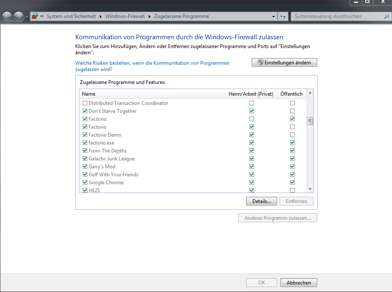
Task: Close the Control Panel window
Action: pyautogui.click(x=383, y=2)
